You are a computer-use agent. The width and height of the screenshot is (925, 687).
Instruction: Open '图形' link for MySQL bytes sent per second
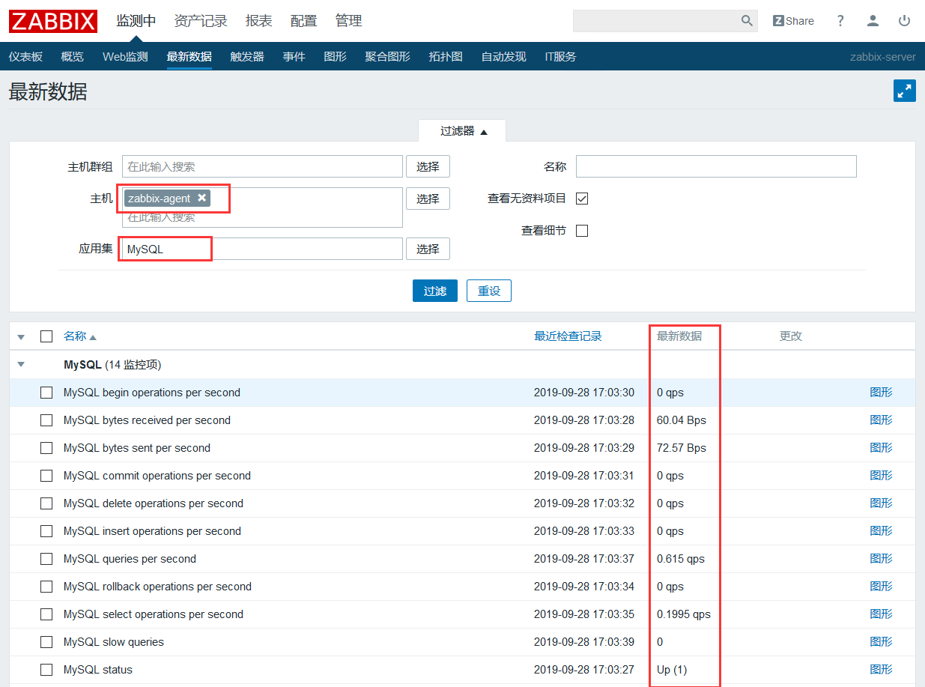tap(882, 448)
